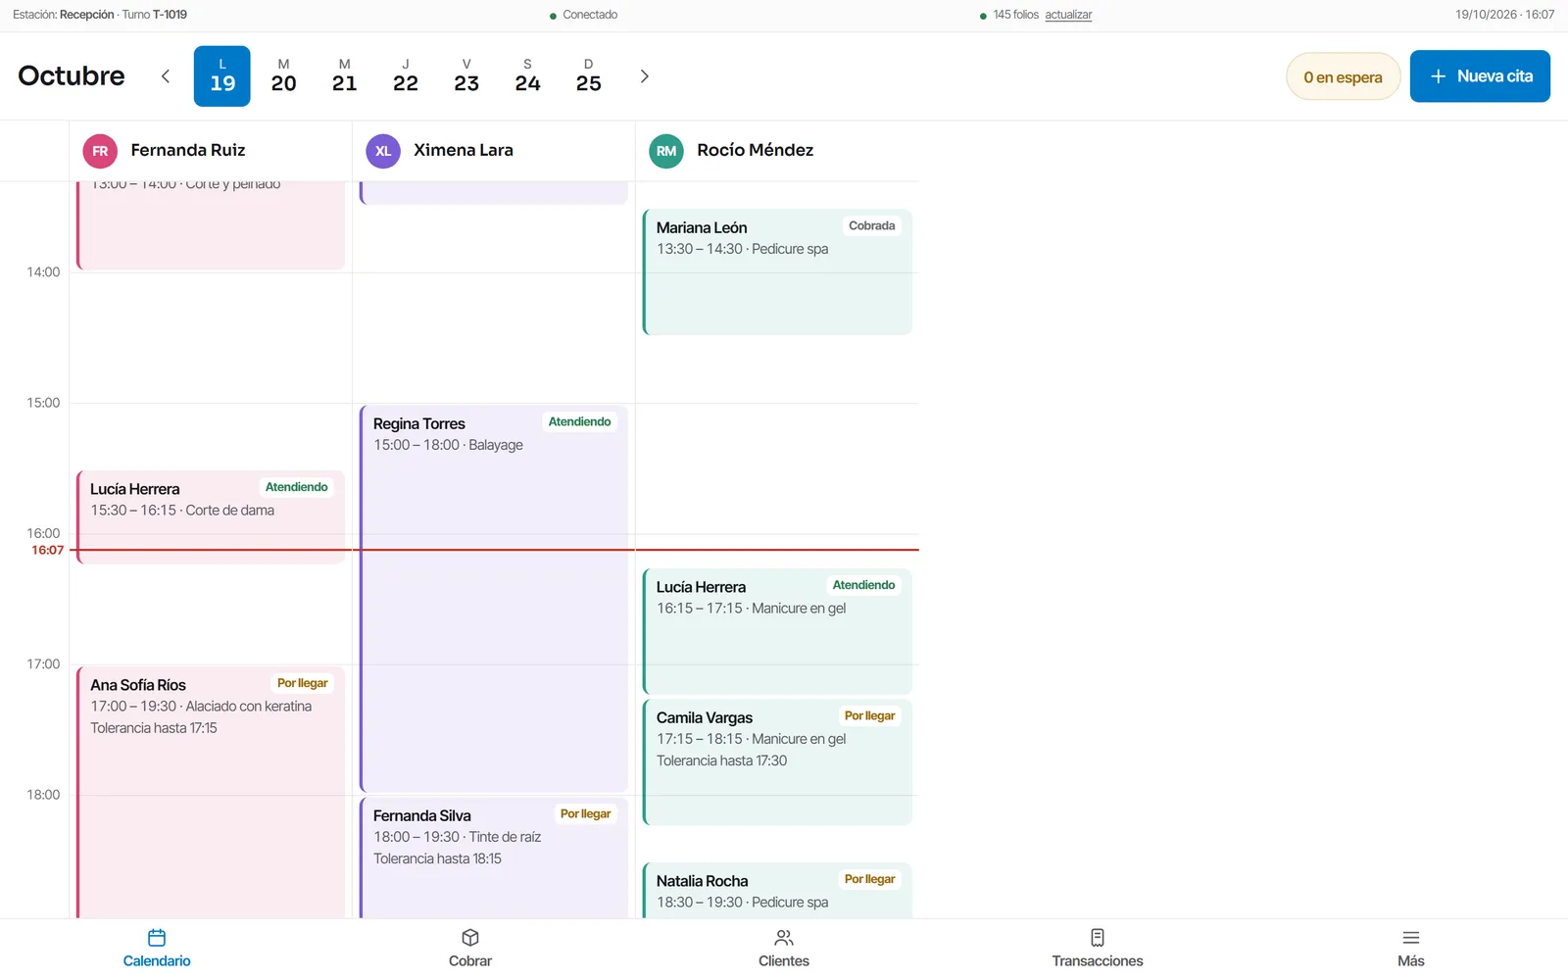The width and height of the screenshot is (1568, 980).
Task: Select Saturday 24 in date strip
Action: click(x=527, y=76)
